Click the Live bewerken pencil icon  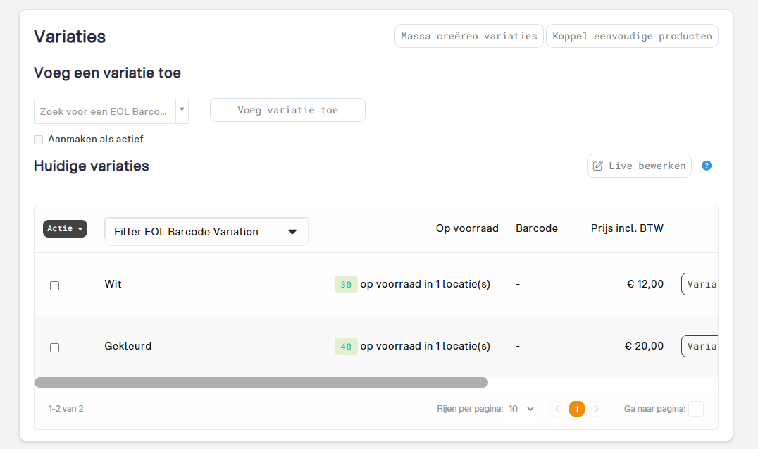pos(598,166)
